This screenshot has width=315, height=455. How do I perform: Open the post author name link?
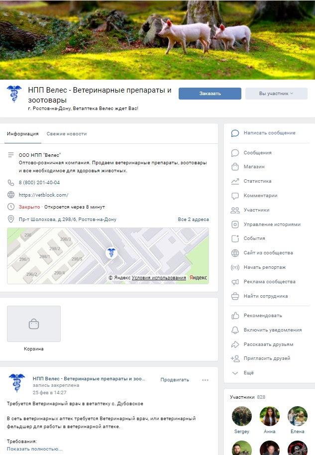tap(89, 379)
